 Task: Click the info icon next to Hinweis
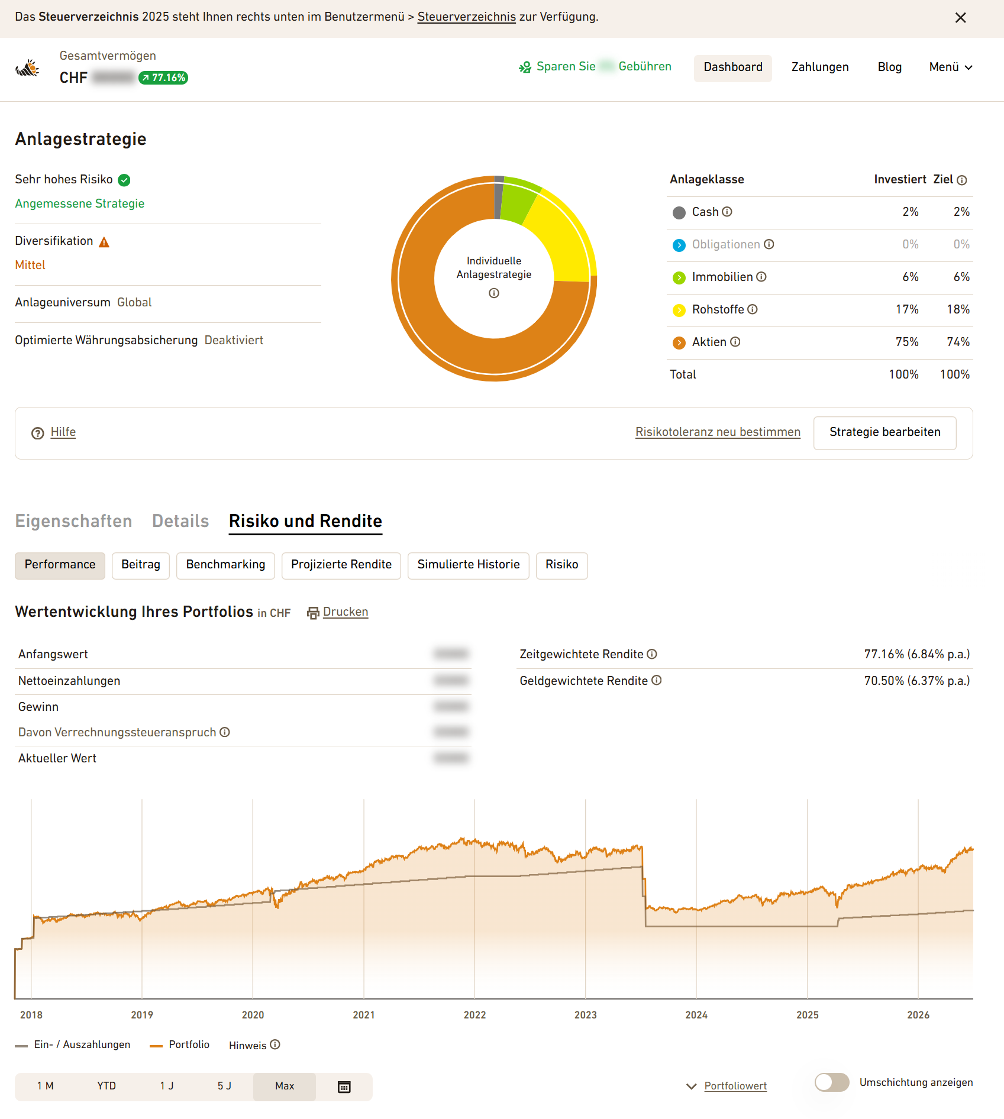[x=275, y=1044]
